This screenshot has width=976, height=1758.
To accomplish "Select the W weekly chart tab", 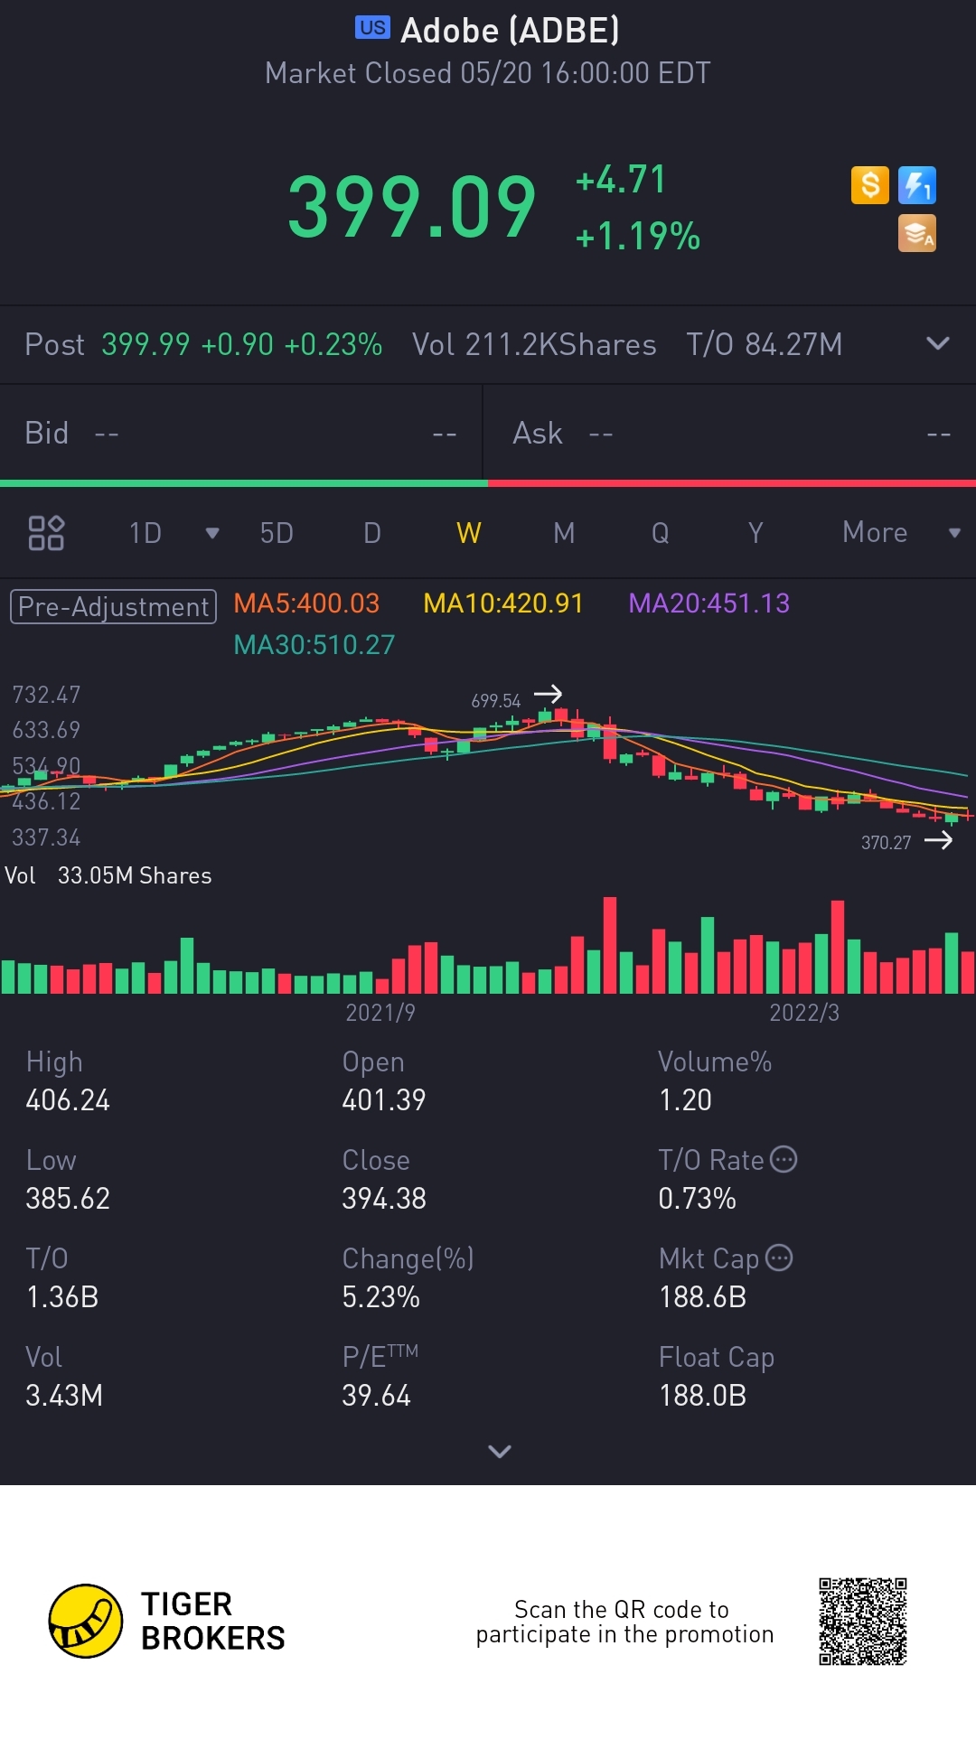I will [x=468, y=533].
